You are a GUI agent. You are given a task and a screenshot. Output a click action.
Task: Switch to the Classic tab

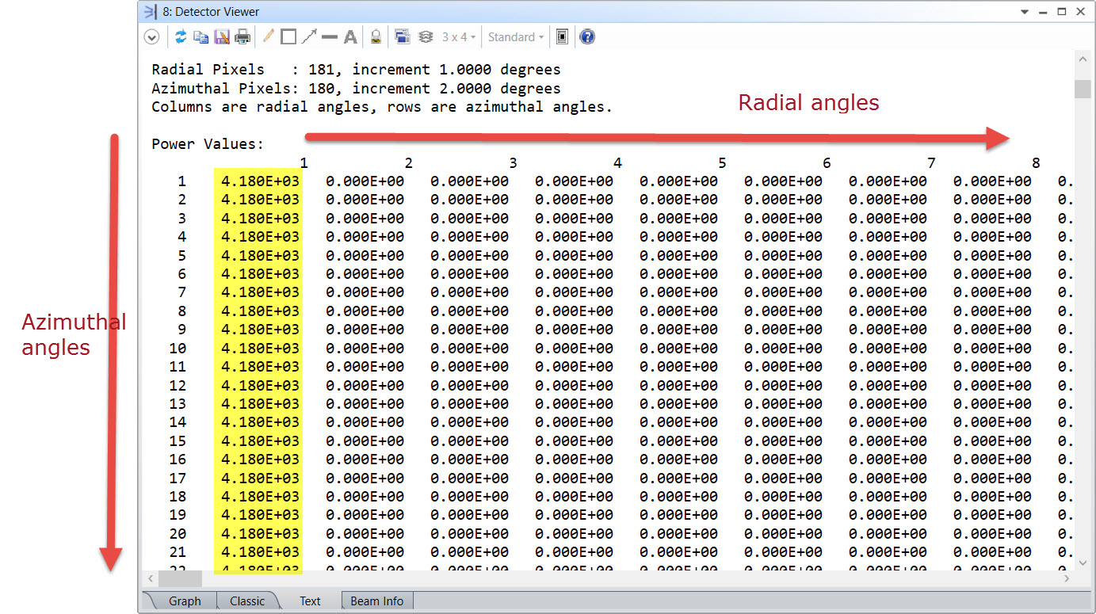click(247, 601)
